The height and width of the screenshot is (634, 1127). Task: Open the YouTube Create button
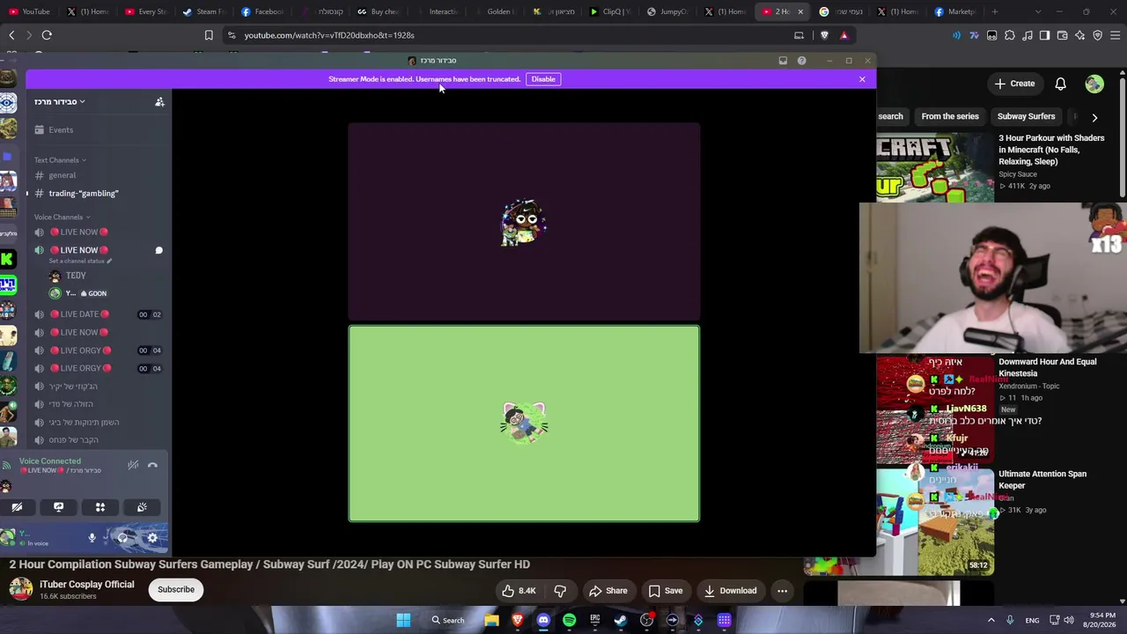tap(1014, 84)
